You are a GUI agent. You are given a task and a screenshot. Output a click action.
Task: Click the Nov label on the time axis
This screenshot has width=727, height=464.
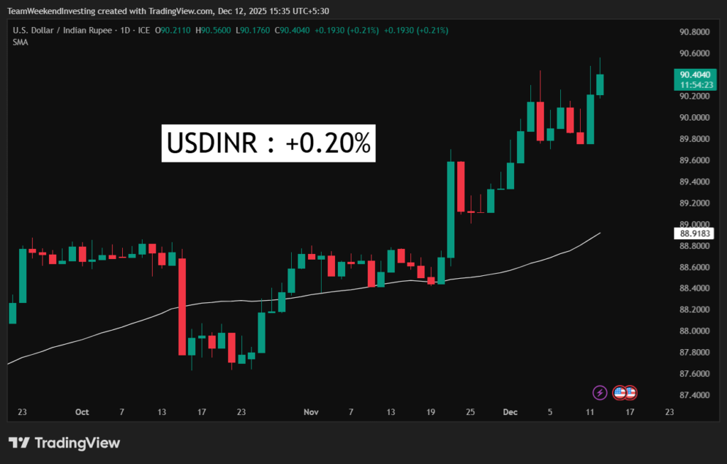click(x=310, y=411)
